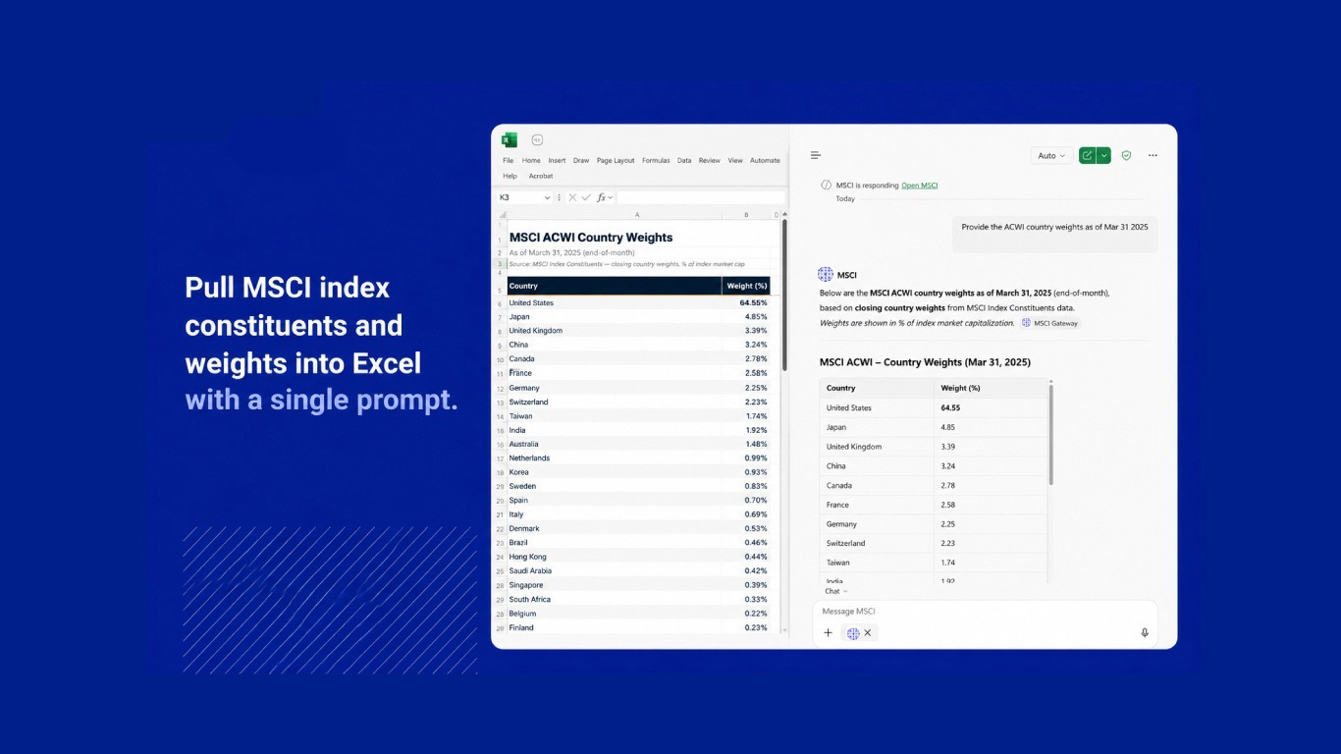Click the MSCI globe chip in message box
1341x754 pixels.
853,633
